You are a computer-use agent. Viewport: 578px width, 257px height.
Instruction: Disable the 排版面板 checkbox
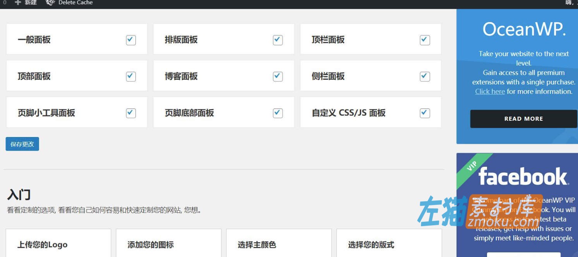pyautogui.click(x=277, y=39)
